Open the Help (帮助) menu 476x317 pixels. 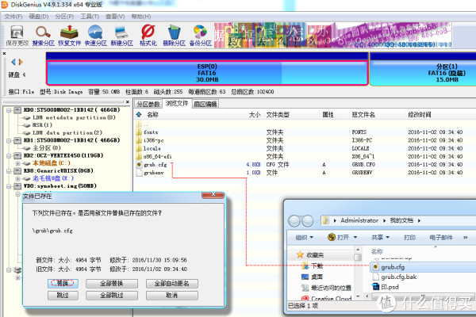tap(141, 17)
